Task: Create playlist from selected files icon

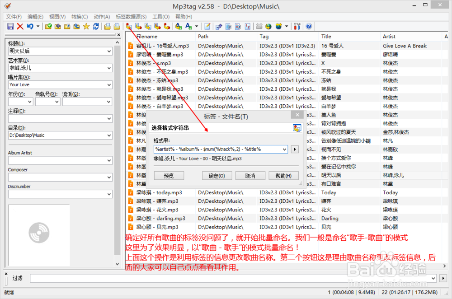Action: coord(117,27)
